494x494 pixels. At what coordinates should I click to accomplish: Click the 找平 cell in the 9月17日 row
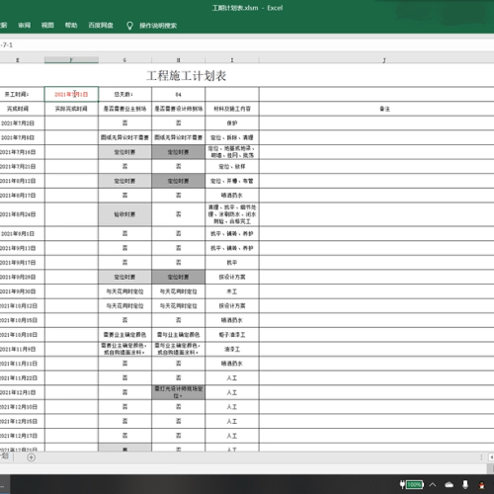tap(232, 263)
